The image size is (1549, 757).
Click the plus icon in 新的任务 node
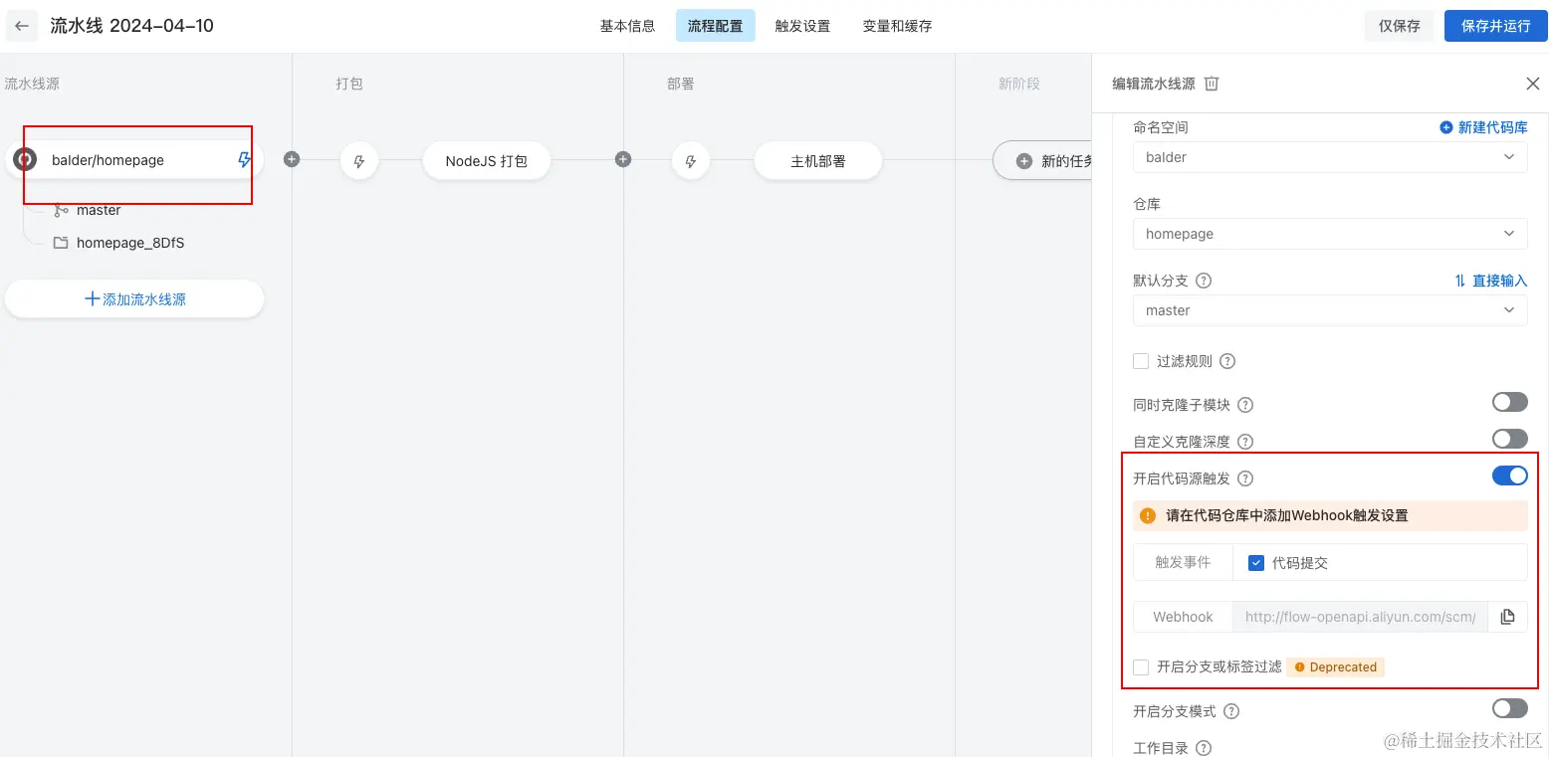(1023, 160)
